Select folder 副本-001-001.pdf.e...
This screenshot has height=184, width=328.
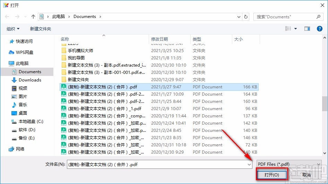(159, 72)
